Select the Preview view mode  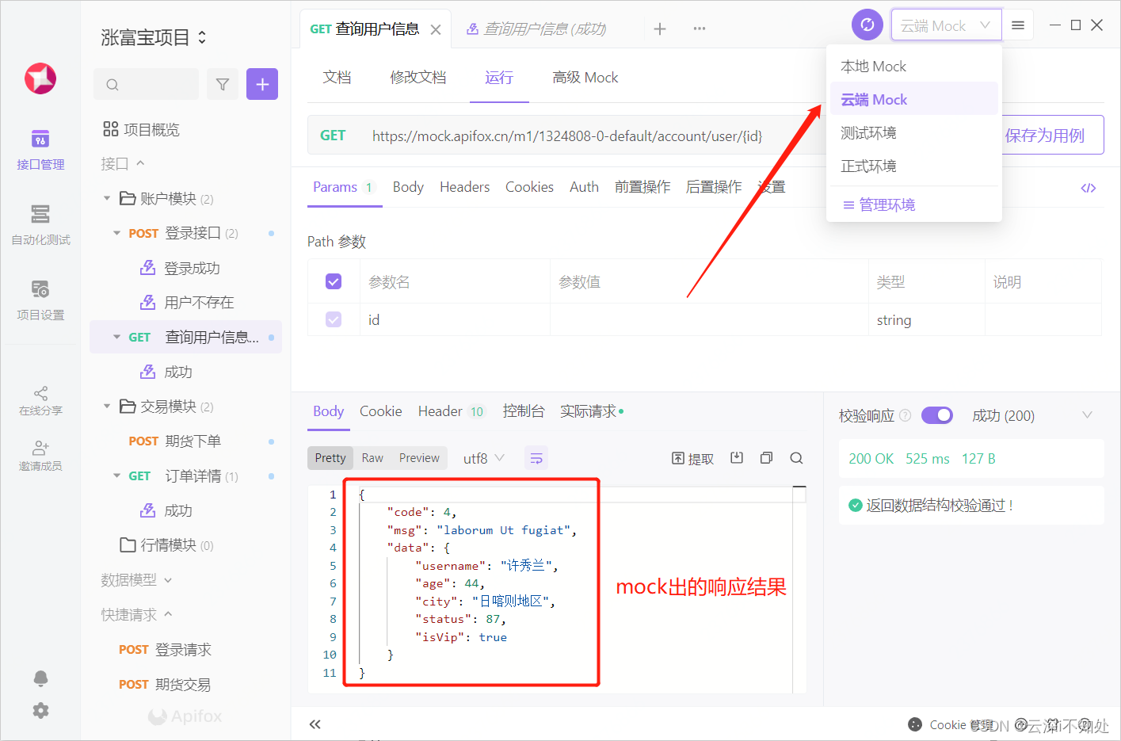(419, 458)
